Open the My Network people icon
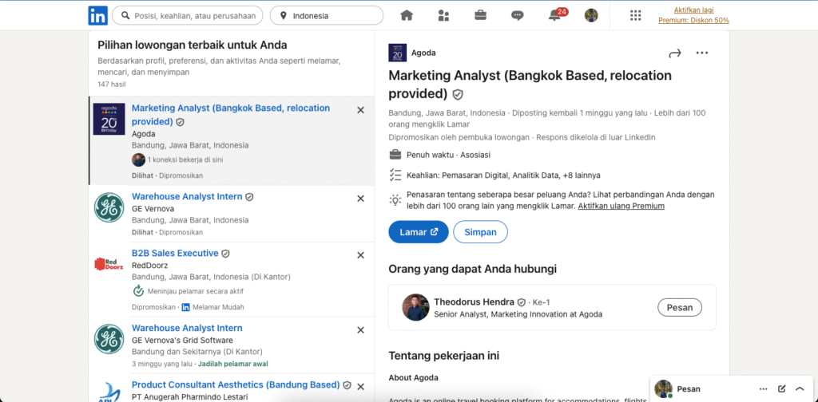Viewport: 818px width, 402px height. [444, 16]
